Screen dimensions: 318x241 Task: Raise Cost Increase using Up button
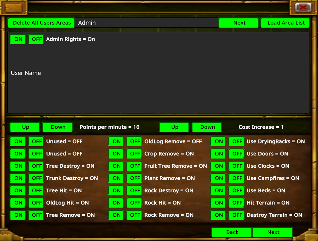[175, 127]
